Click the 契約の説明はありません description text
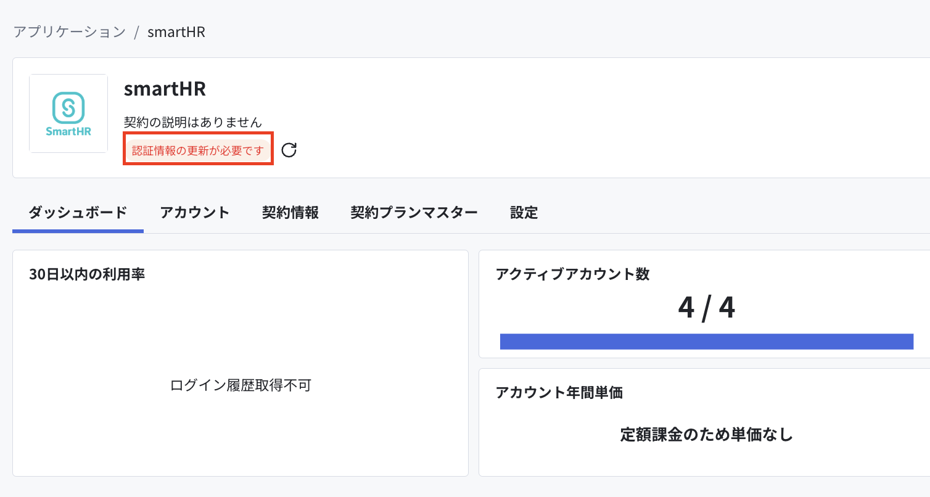930x497 pixels. (x=193, y=122)
